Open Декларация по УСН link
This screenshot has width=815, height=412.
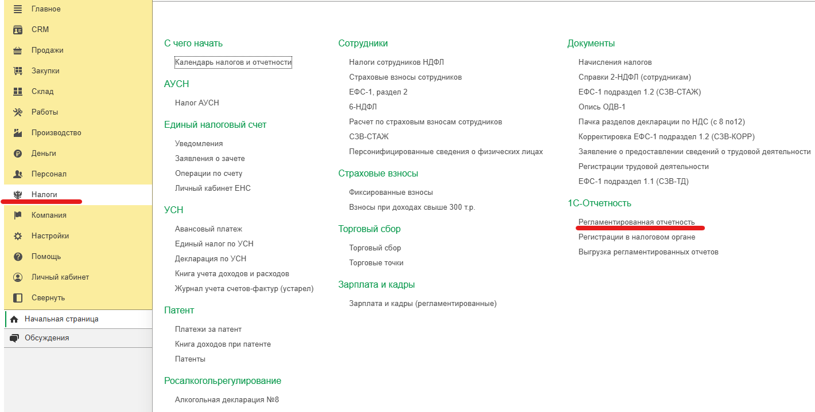[x=210, y=259]
